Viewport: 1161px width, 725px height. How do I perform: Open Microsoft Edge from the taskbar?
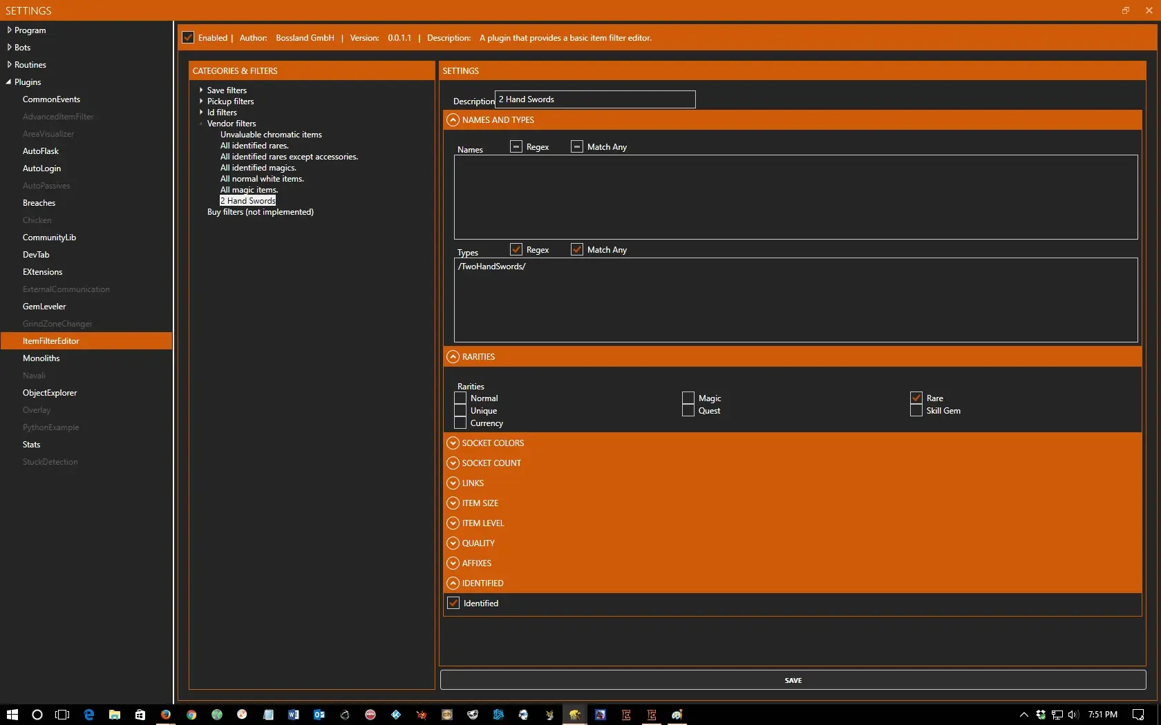(88, 715)
